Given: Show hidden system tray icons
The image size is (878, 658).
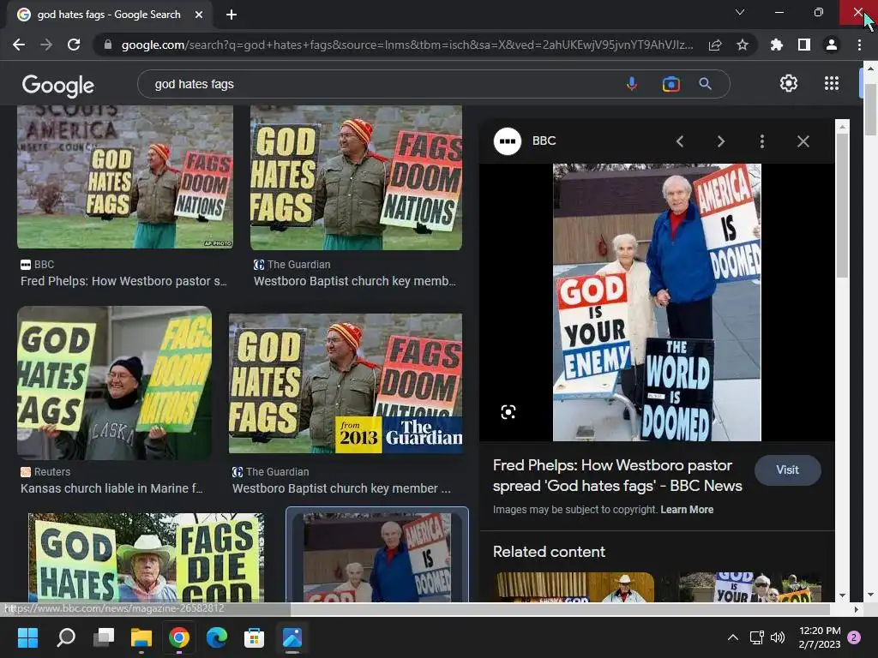Looking at the screenshot, I should pos(732,637).
